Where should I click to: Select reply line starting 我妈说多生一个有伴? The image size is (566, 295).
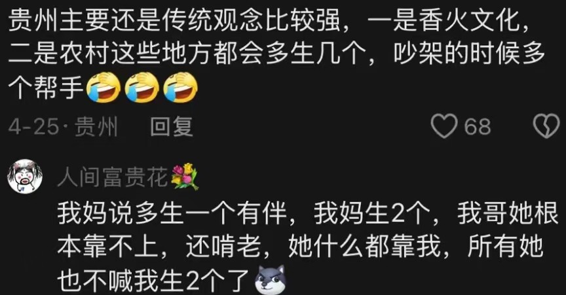[x=308, y=213]
